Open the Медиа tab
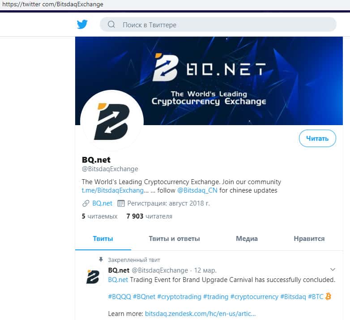Image resolution: width=350 pixels, height=320 pixels. [247, 239]
